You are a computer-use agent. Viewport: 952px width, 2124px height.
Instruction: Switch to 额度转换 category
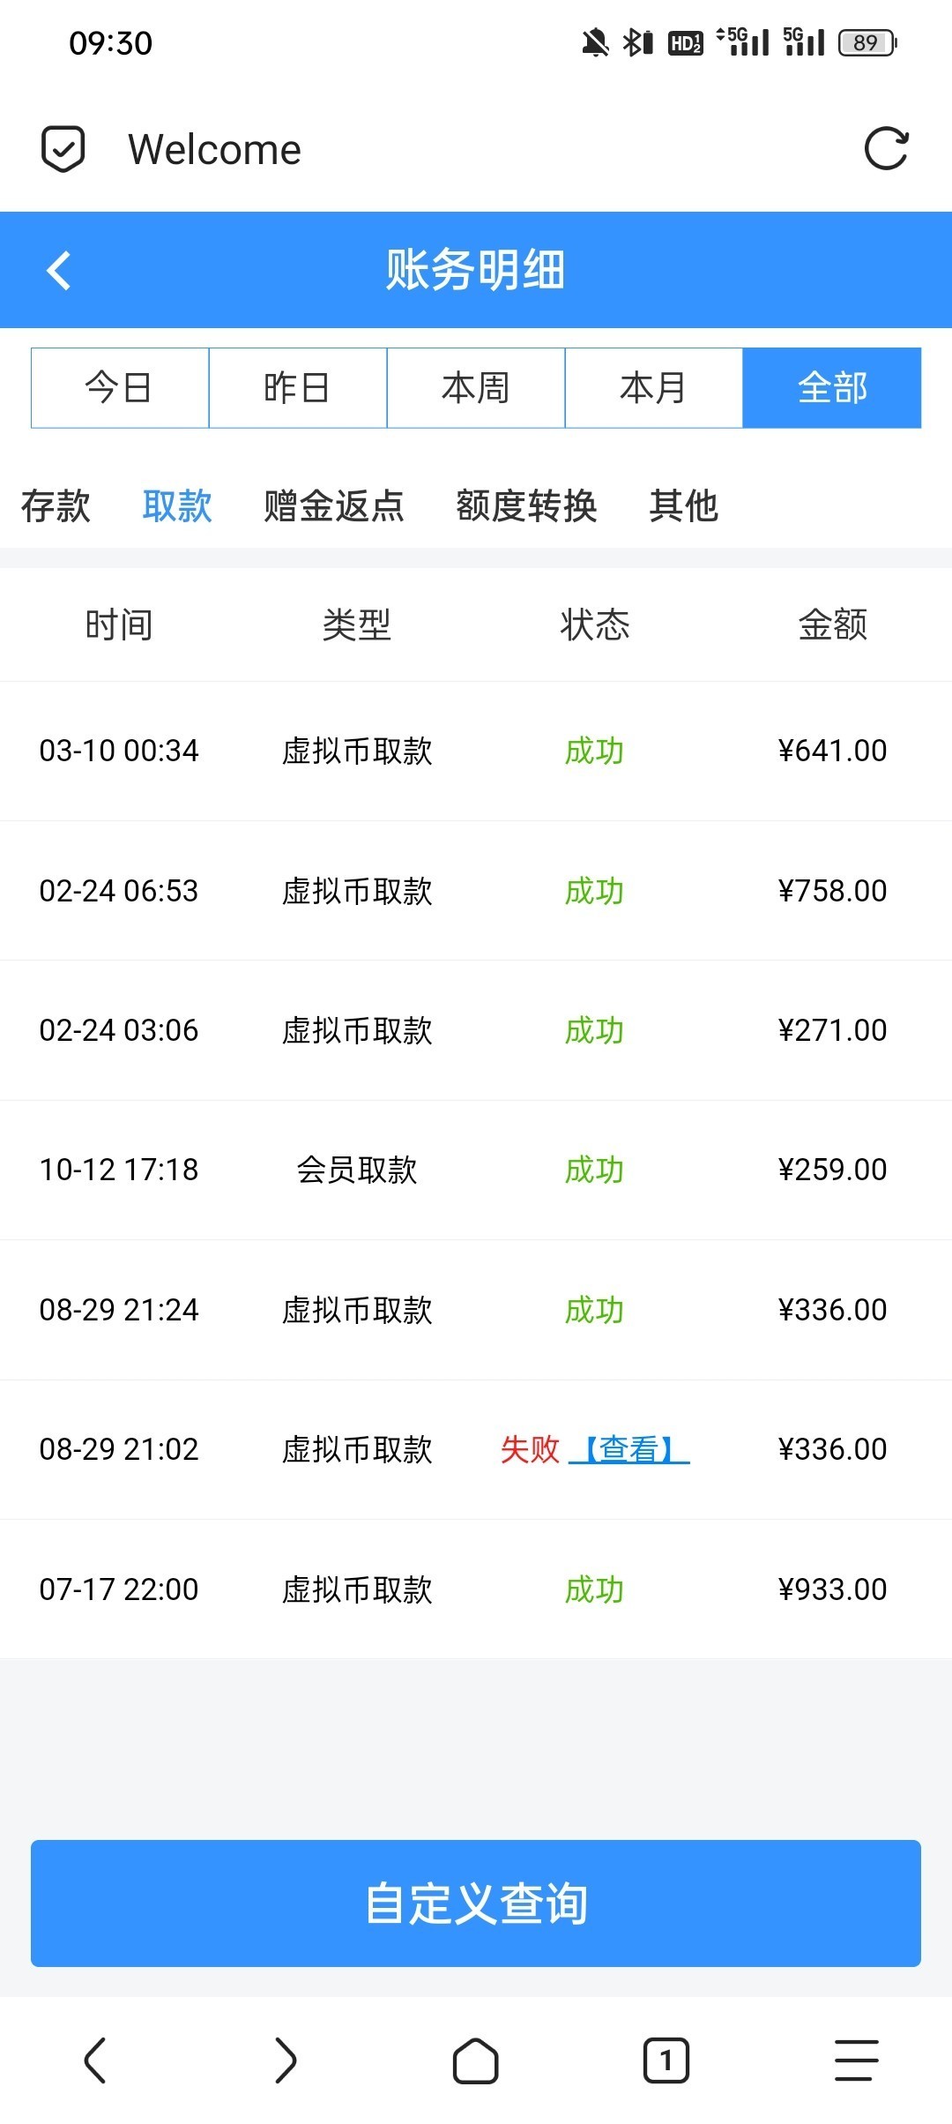(x=526, y=506)
